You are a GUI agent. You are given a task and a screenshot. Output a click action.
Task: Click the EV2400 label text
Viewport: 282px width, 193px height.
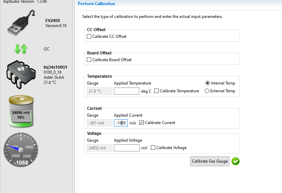point(53,21)
